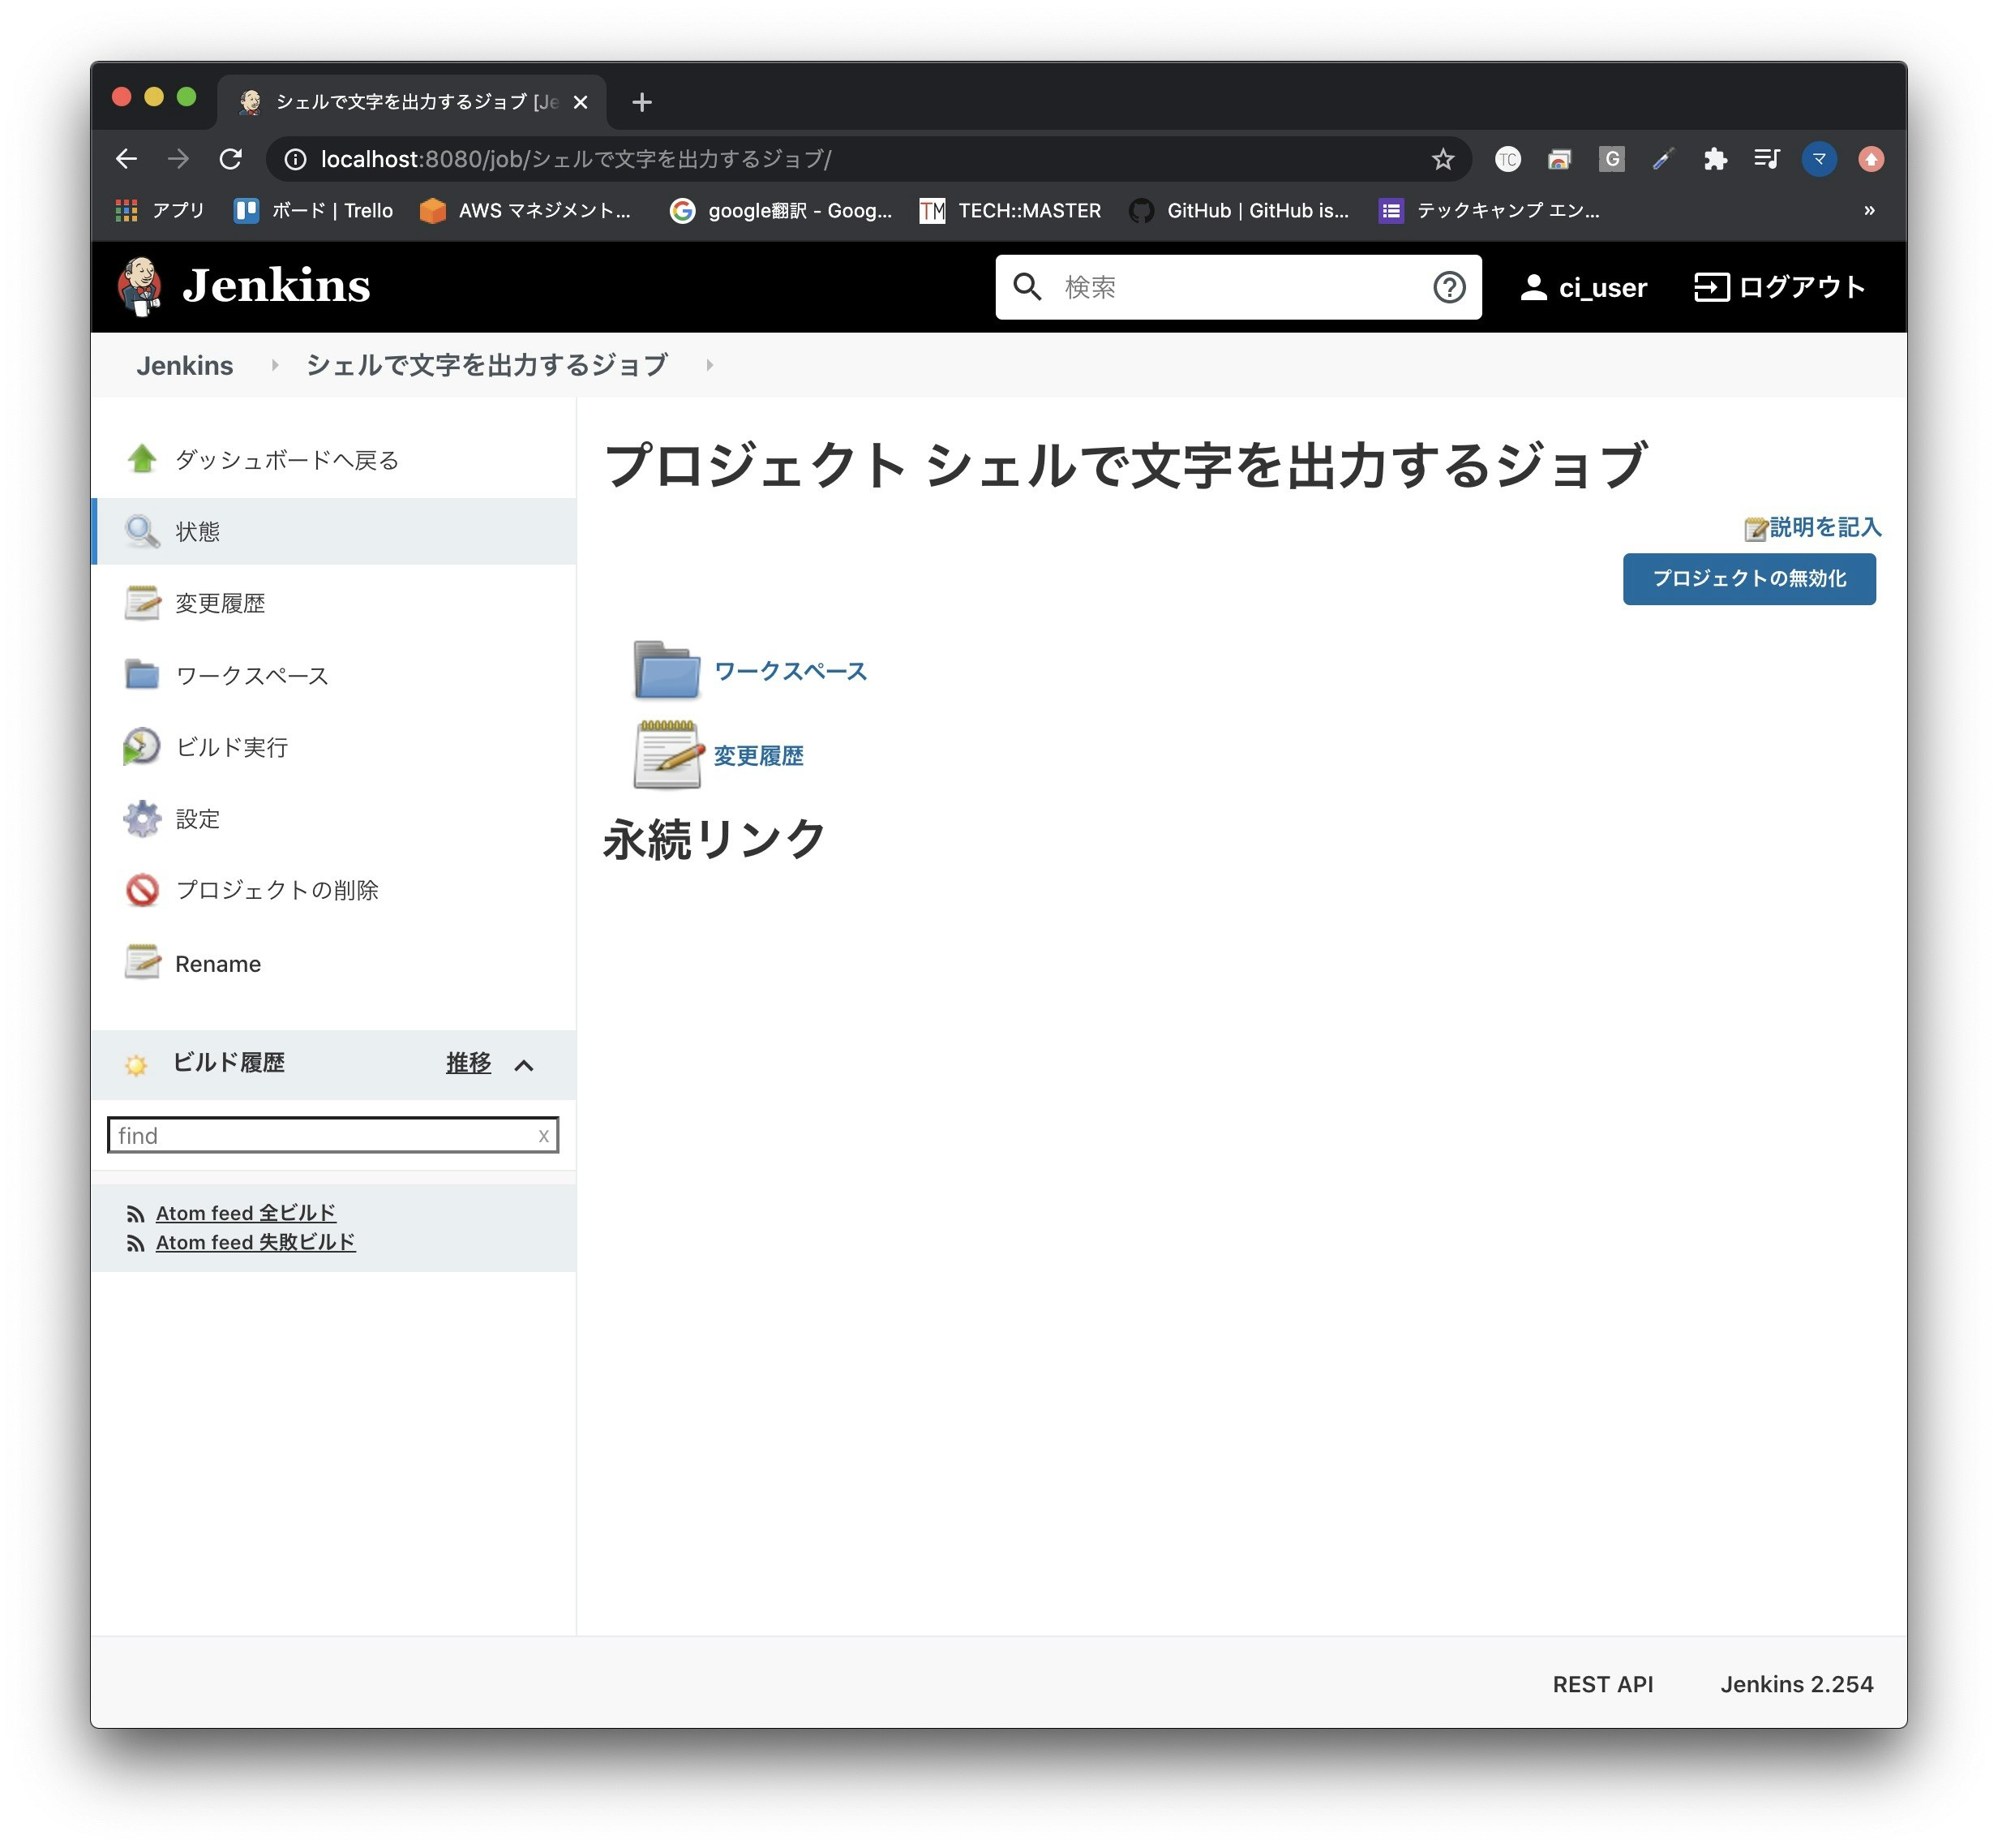
Task: Open the REST API link
Action: (x=1602, y=1684)
